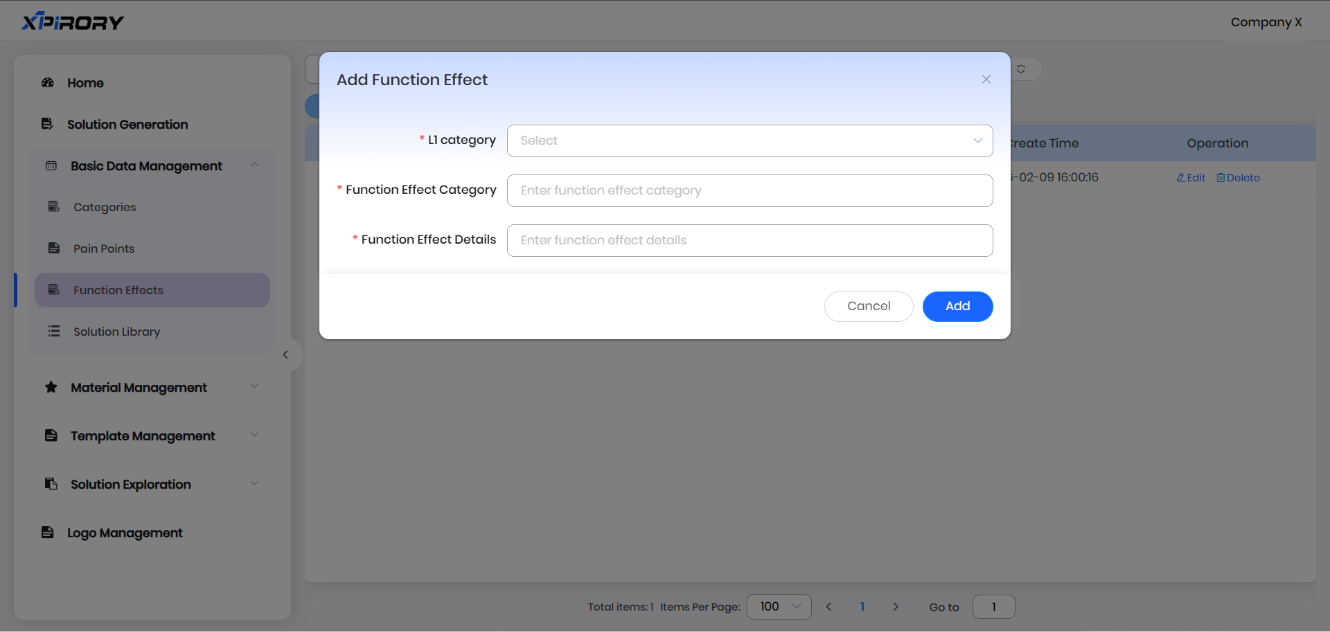The width and height of the screenshot is (1330, 632).
Task: Click the Solution Exploration icon
Action: click(x=51, y=485)
